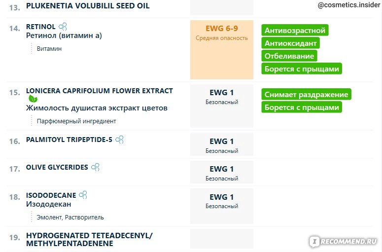The height and width of the screenshot is (252, 382).
Task: Select the Антиоксидант green tag
Action: click(290, 43)
